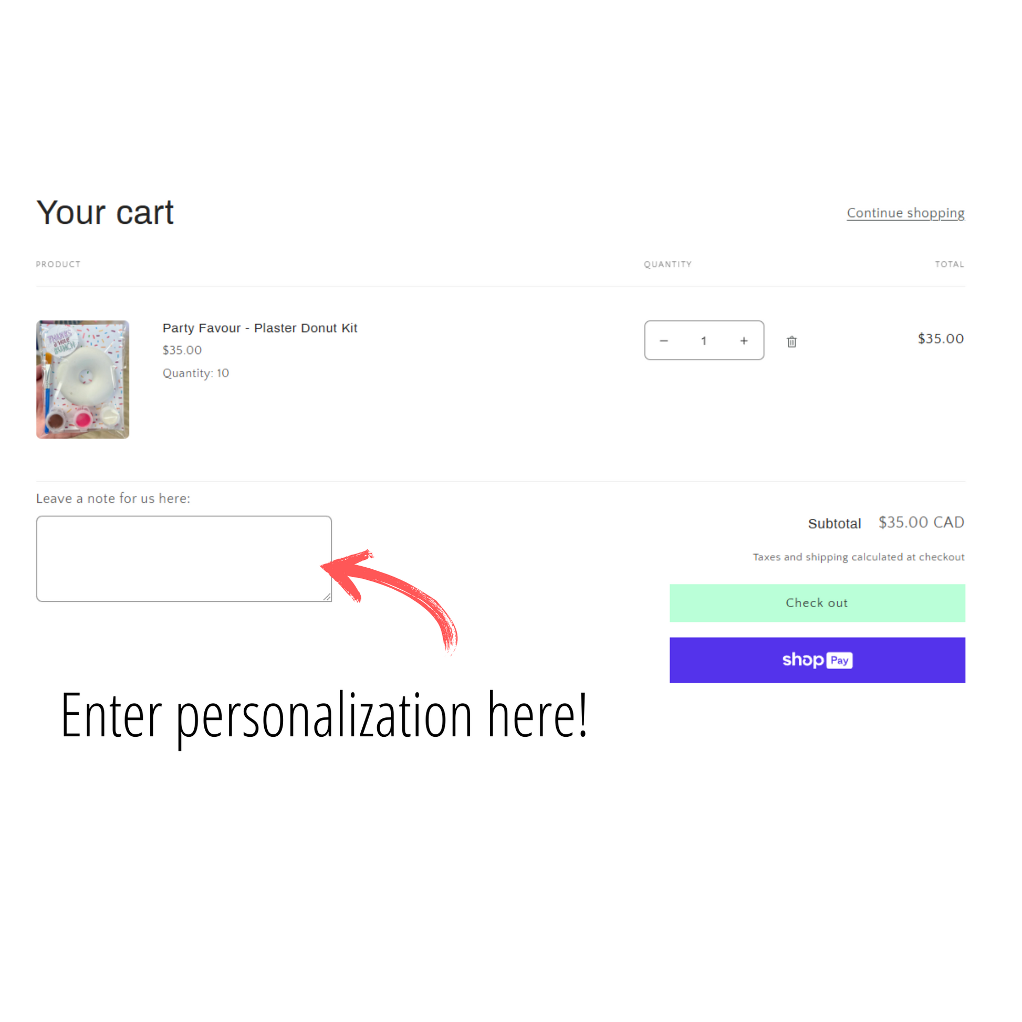Grab the note box resize handle

[x=327, y=597]
